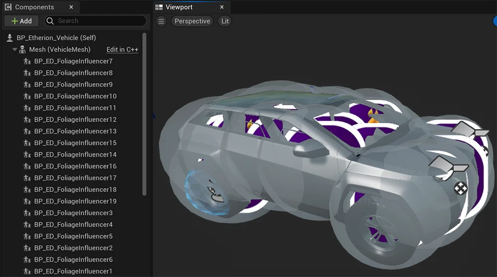
Task: Collapse the Mesh (VehicleMesh) tree node
Action: tap(15, 50)
